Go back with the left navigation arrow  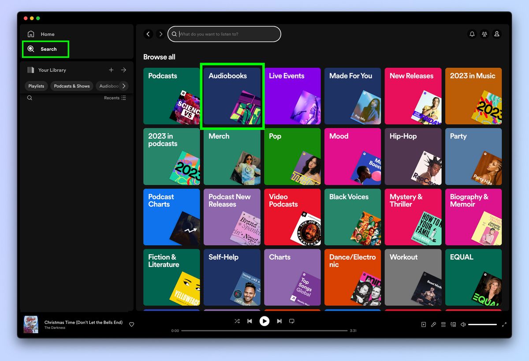coord(148,34)
